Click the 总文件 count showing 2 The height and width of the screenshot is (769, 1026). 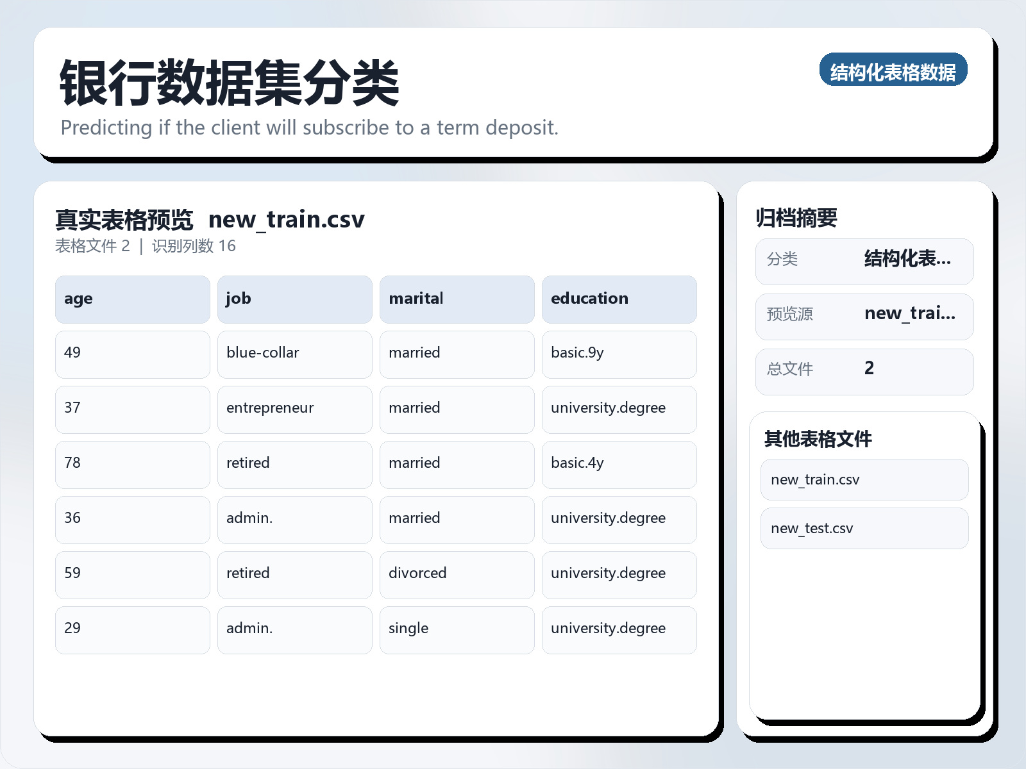tap(864, 371)
